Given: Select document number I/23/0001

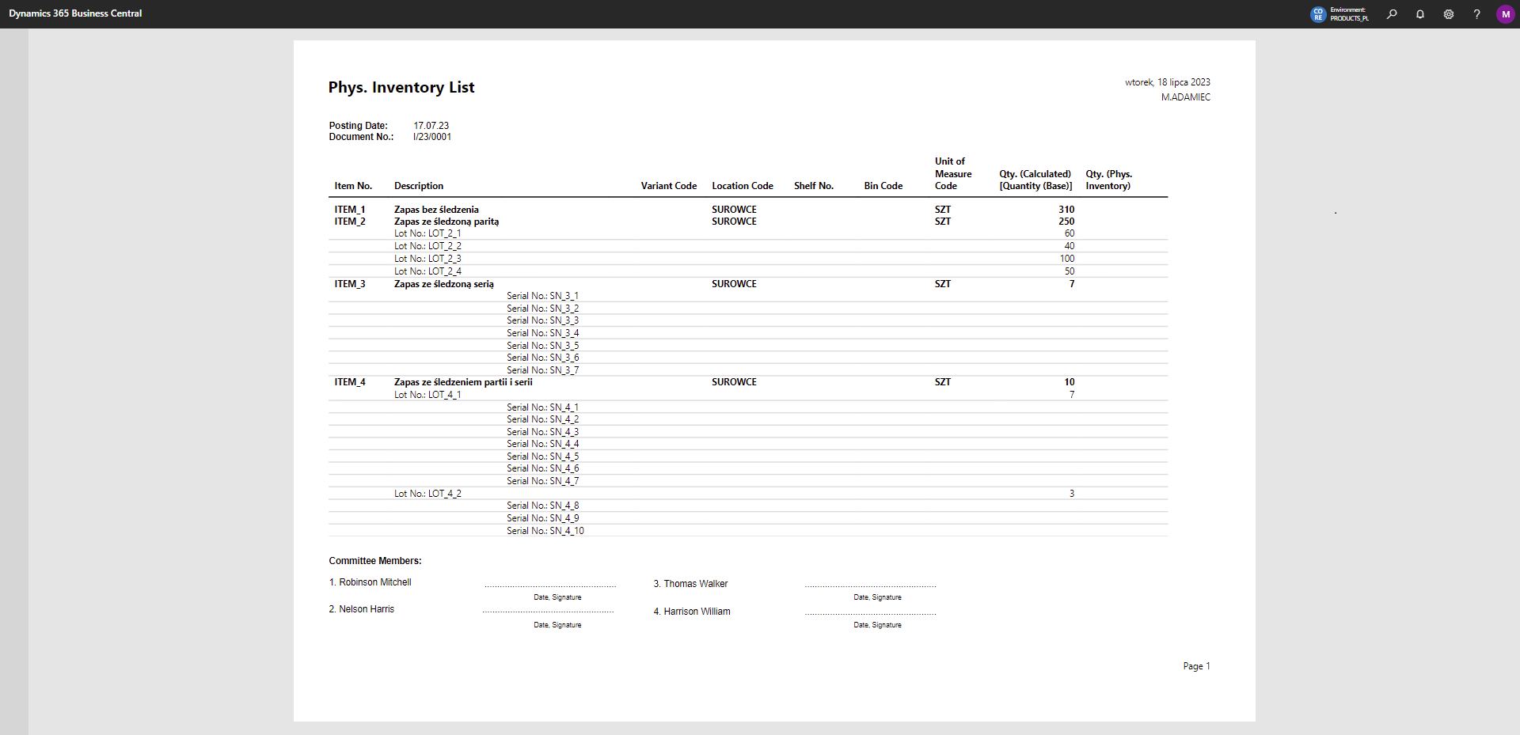Looking at the screenshot, I should click(432, 137).
